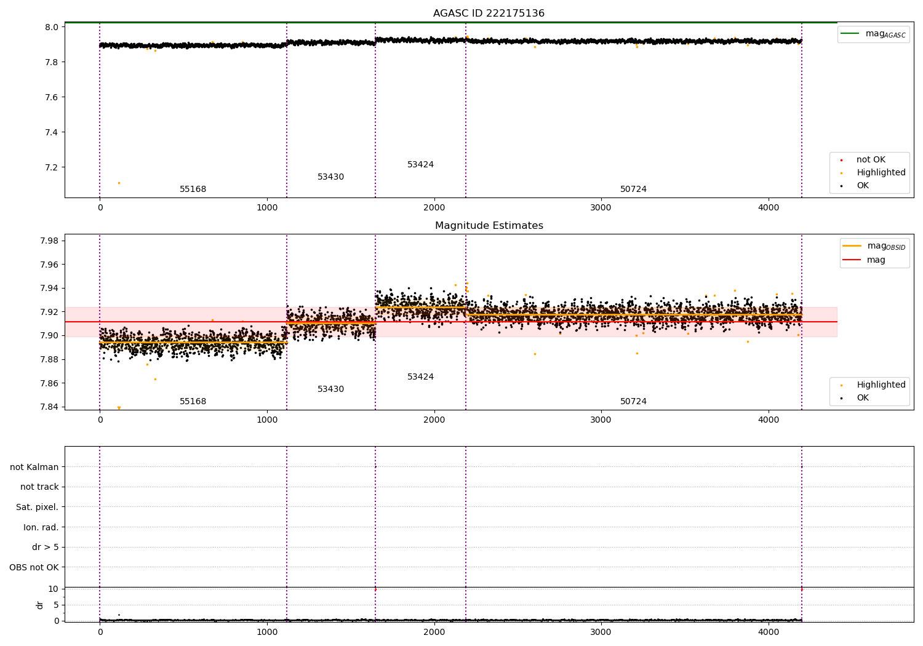Screen dimensions: 923x646
Task: Click the x-axis tick 2000 of the Magnitude Estimates plot
Action: [x=434, y=420]
